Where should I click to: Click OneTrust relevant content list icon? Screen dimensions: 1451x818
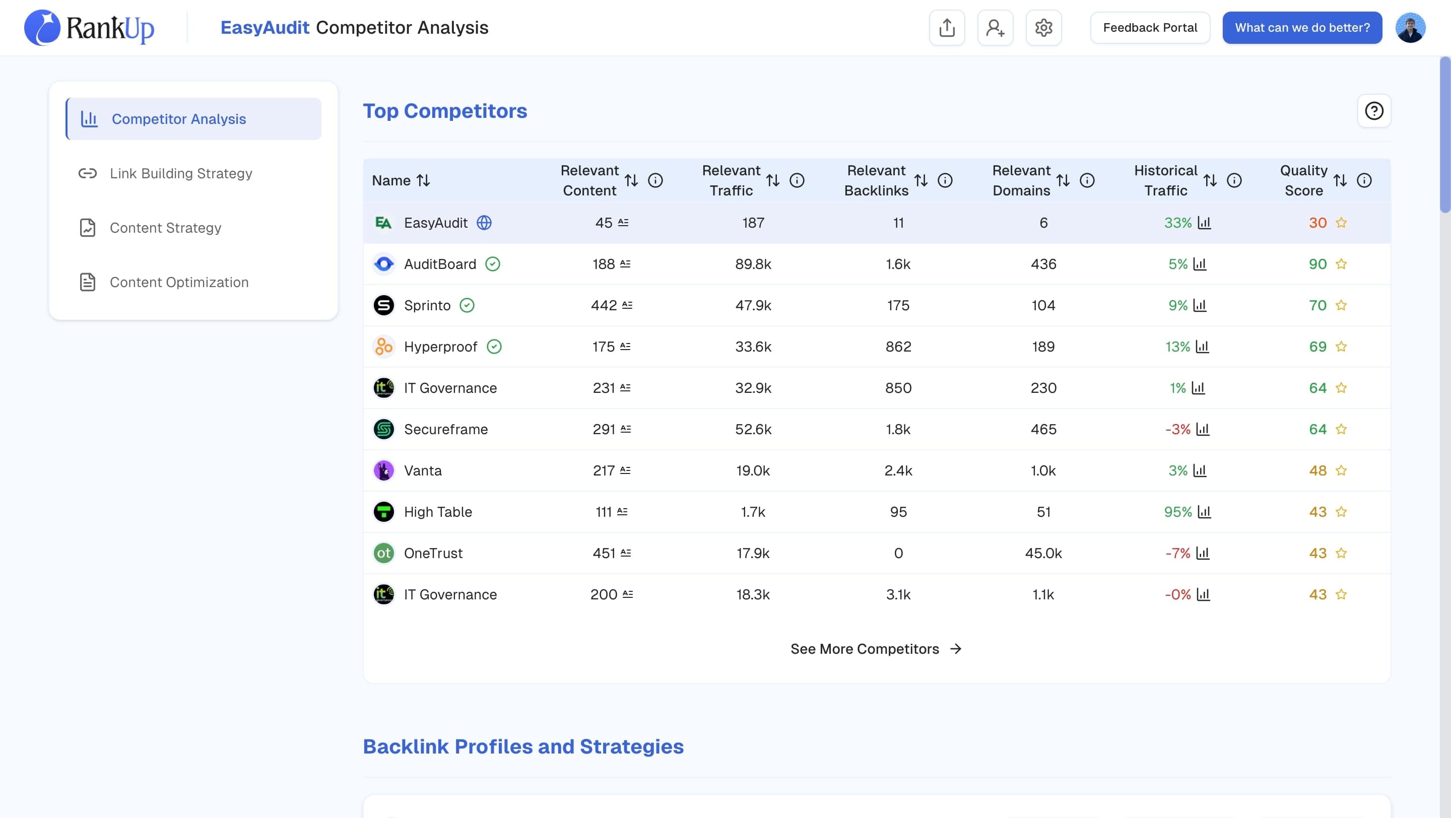point(626,554)
